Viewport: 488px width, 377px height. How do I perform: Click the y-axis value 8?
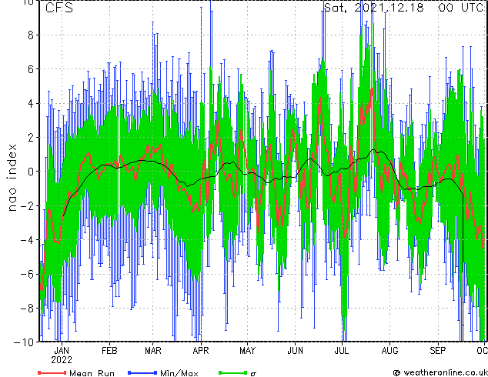point(31,35)
